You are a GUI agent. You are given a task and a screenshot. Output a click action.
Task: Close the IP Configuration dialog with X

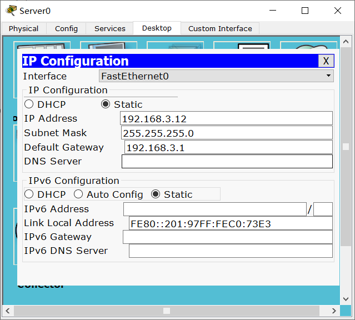pyautogui.click(x=326, y=61)
